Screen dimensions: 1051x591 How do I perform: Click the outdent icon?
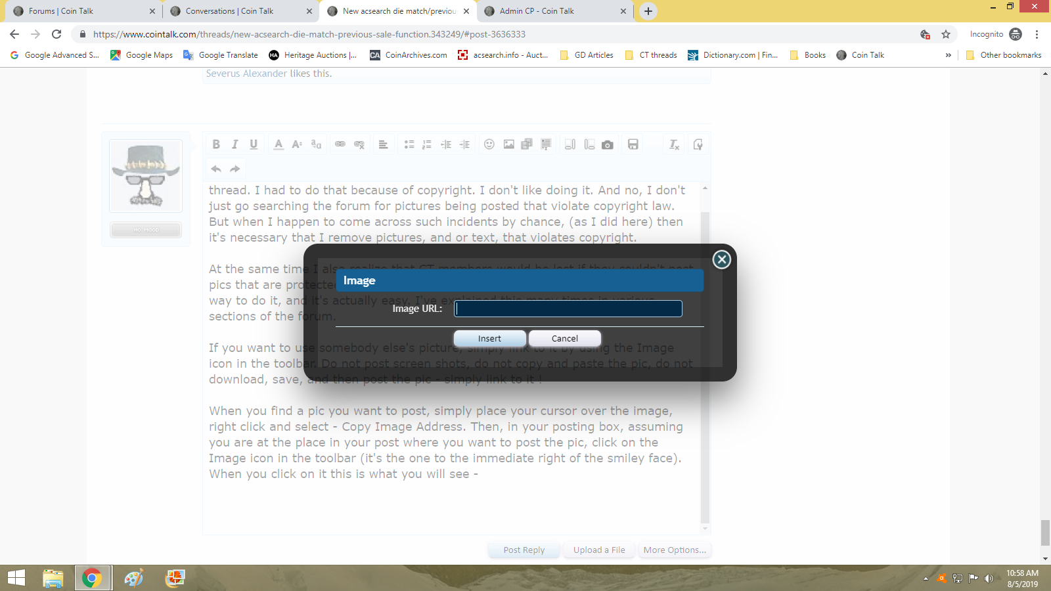(x=446, y=144)
